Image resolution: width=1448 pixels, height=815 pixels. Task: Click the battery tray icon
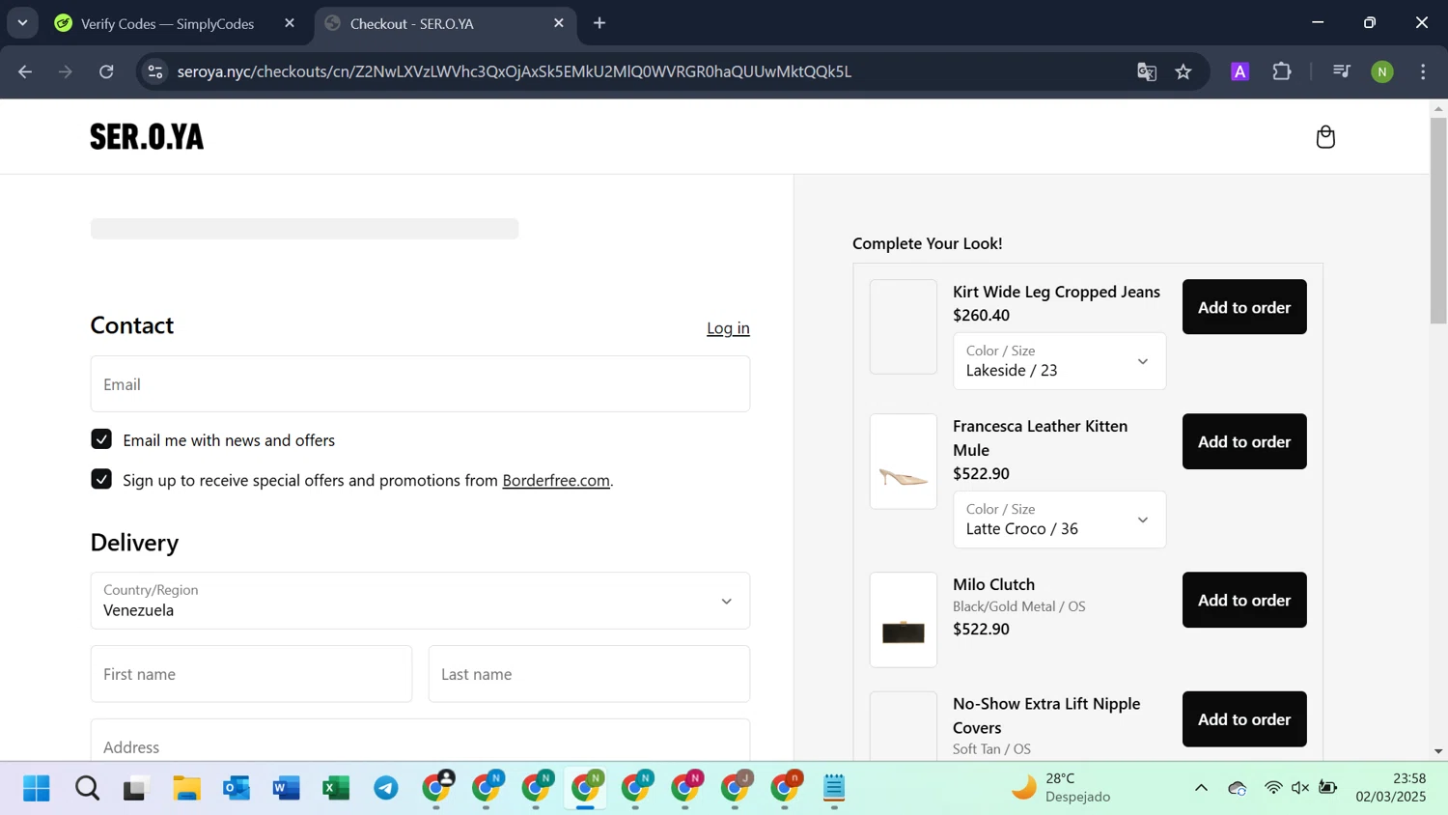coord(1328,788)
